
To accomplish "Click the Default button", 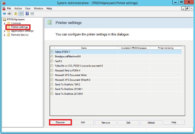I will [151, 123].
